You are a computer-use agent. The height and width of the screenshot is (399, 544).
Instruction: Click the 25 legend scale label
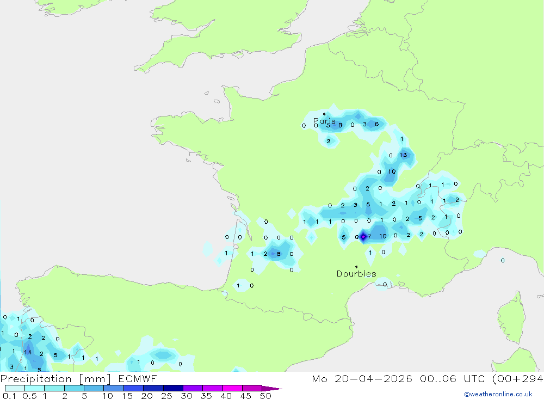(x=167, y=396)
